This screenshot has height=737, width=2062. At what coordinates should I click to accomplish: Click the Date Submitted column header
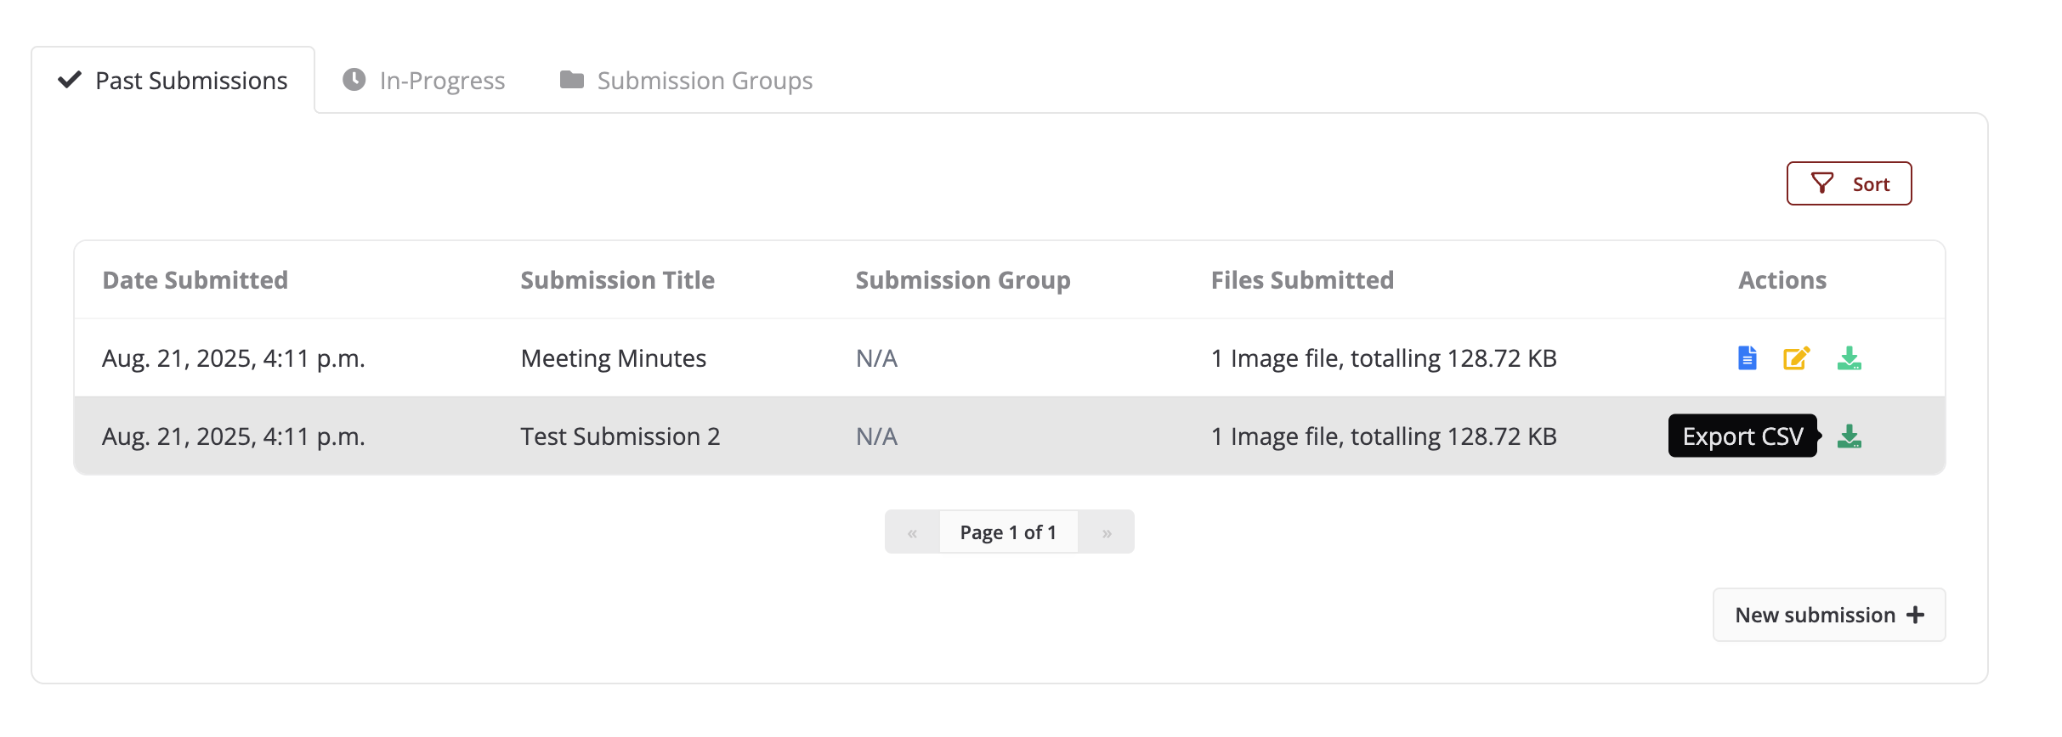[x=195, y=280]
